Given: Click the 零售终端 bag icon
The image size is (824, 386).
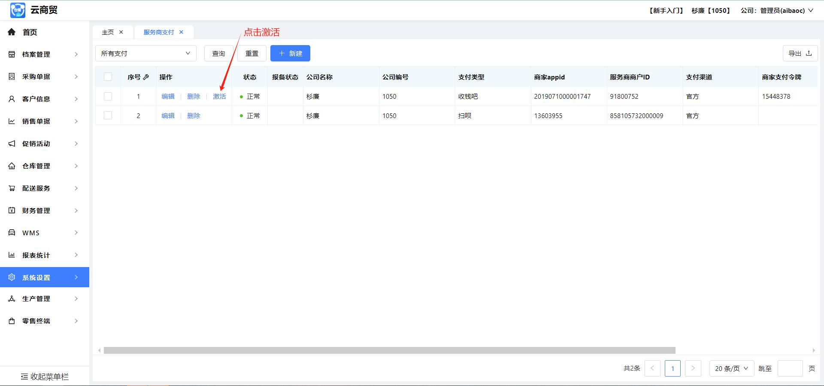Looking at the screenshot, I should (12, 321).
